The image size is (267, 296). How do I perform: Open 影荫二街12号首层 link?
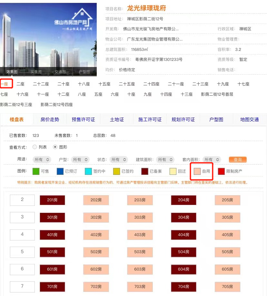[x=217, y=94]
